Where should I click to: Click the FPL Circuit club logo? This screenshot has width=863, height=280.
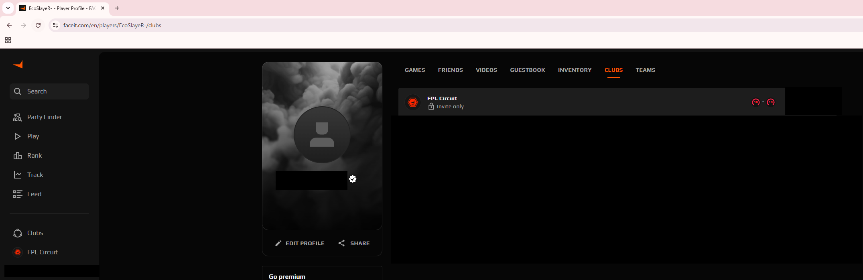(x=413, y=102)
